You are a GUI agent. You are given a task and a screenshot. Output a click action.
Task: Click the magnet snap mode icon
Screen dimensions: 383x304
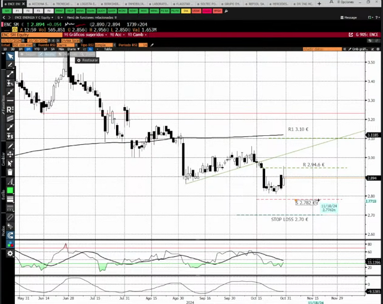(10, 235)
